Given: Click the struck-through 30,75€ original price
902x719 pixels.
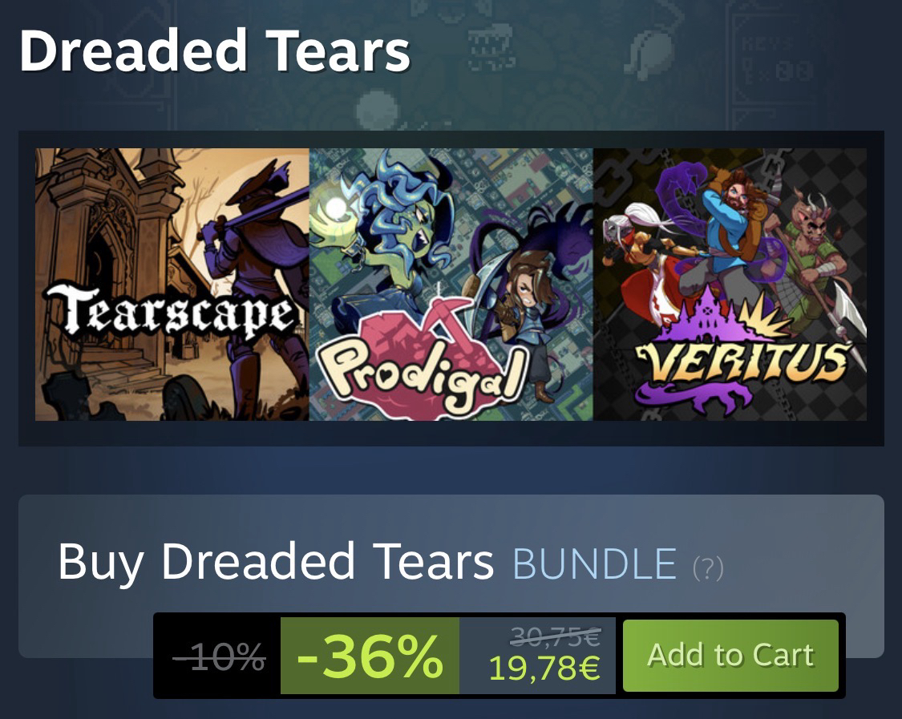Looking at the screenshot, I should tap(556, 636).
